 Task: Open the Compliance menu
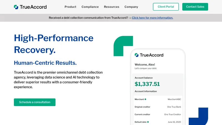tap(90, 7)
